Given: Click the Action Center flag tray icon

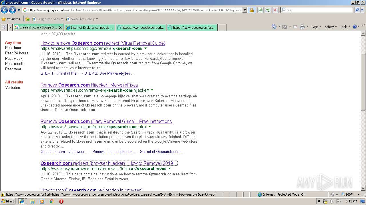Looking at the screenshot, I should pyautogui.click(x=339, y=201).
